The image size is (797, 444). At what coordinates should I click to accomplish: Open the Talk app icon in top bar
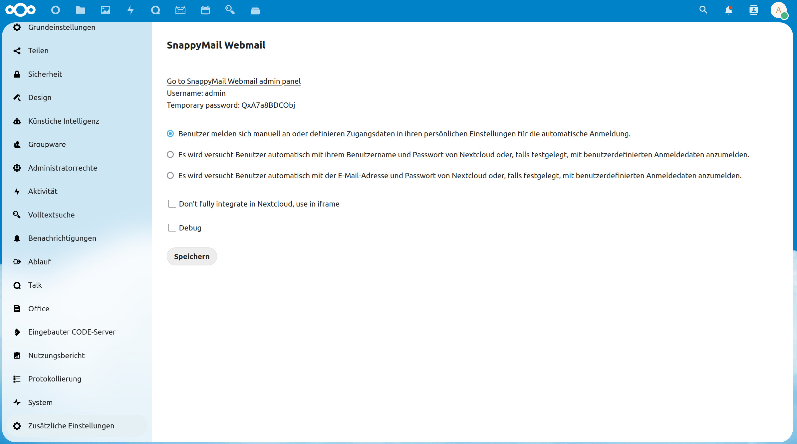[x=155, y=10]
